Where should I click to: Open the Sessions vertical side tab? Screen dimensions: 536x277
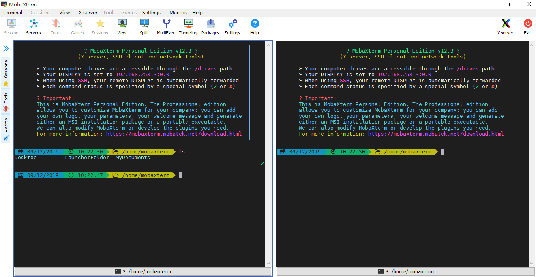(x=6, y=73)
